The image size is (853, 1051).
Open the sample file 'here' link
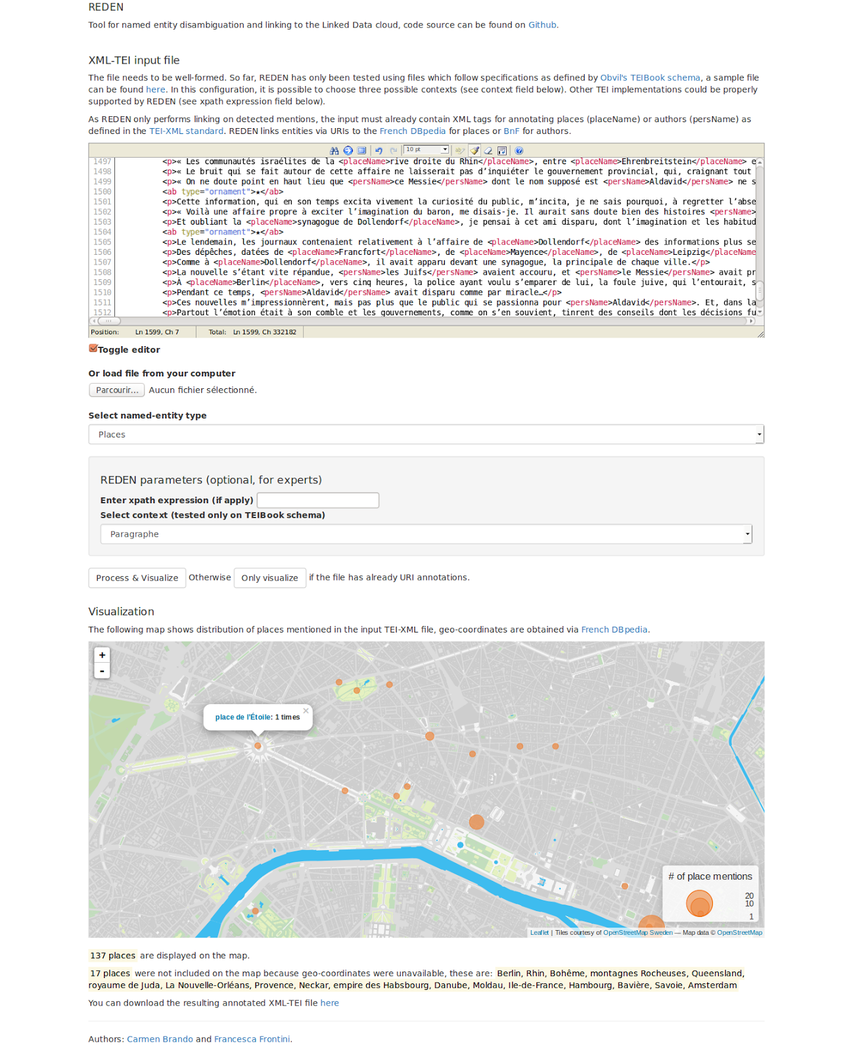[155, 89]
